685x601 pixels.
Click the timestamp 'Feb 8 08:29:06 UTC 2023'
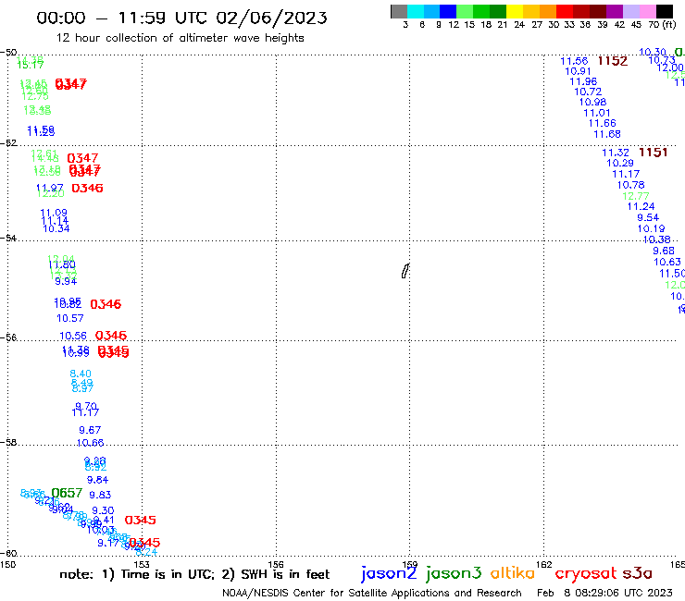604,594
